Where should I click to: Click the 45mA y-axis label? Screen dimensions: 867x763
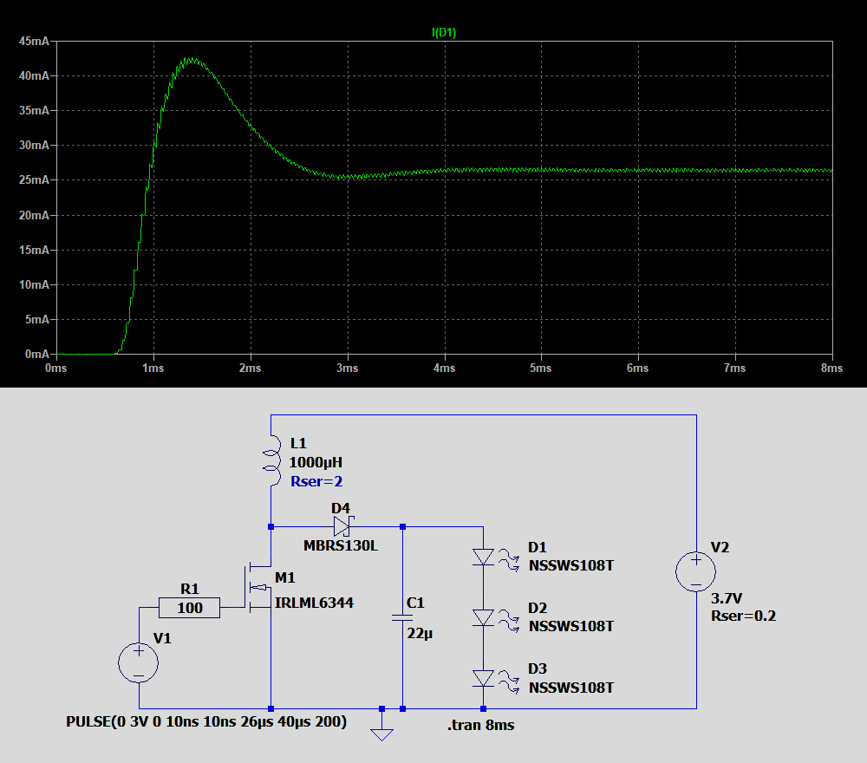coord(34,41)
